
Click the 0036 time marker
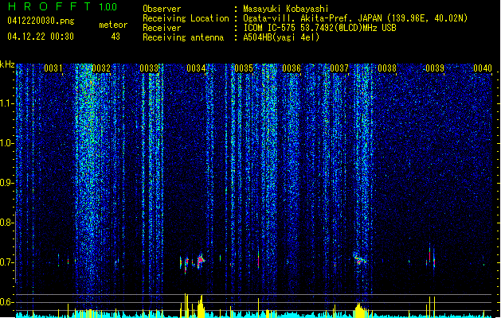(292, 68)
